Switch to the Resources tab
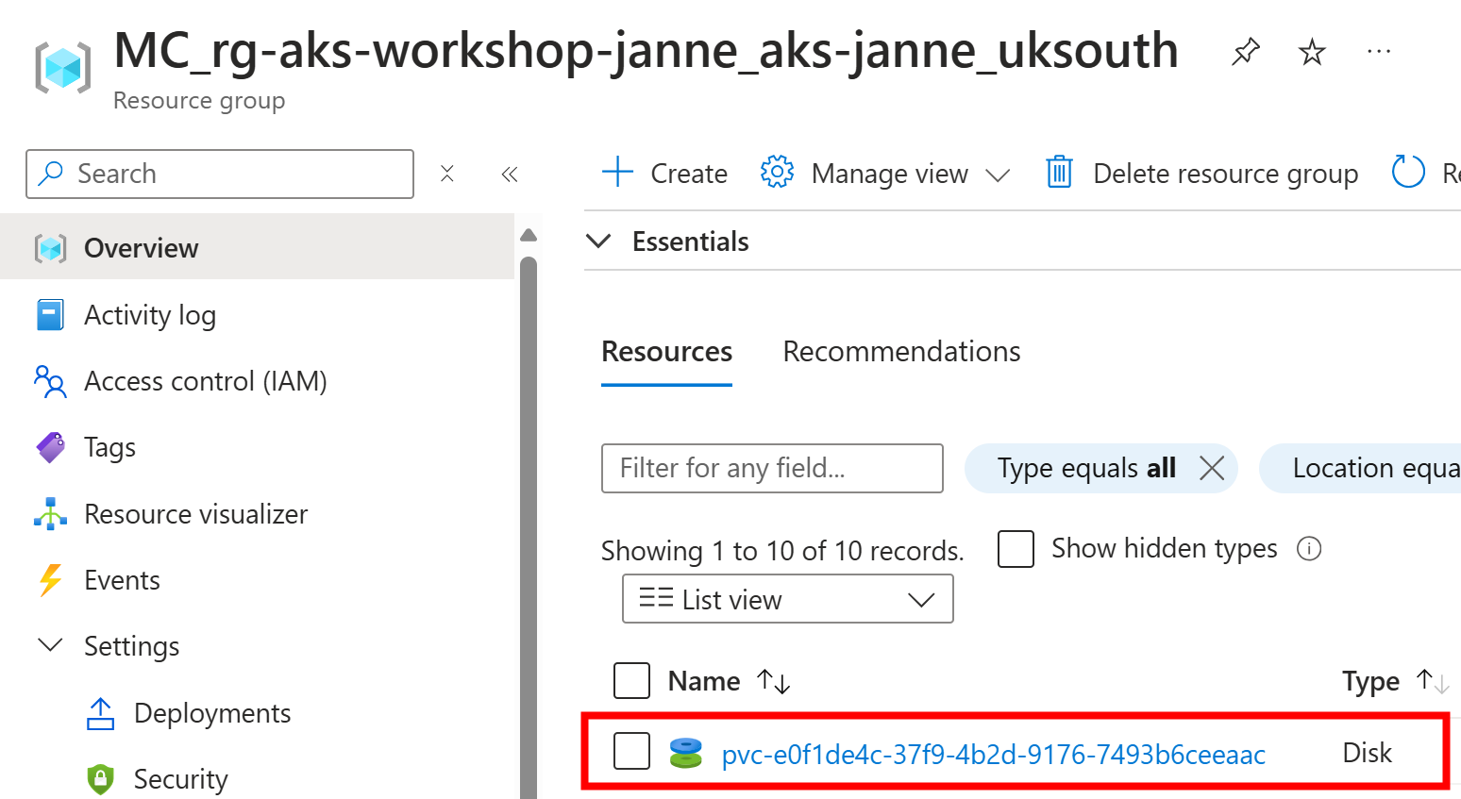1461x799 pixels. (x=667, y=352)
